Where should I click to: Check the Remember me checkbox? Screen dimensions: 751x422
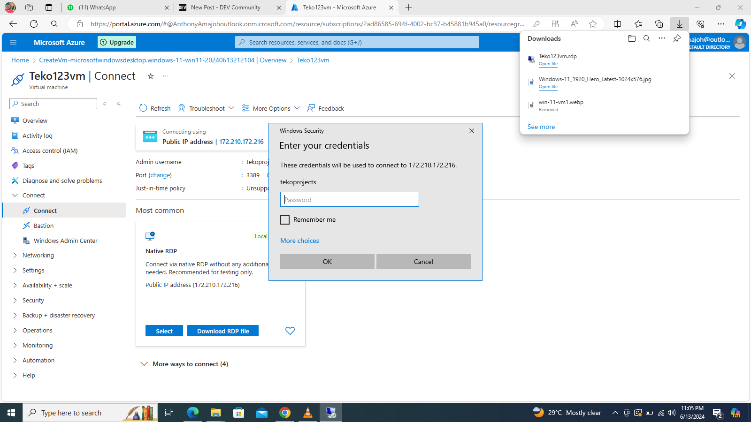point(285,220)
